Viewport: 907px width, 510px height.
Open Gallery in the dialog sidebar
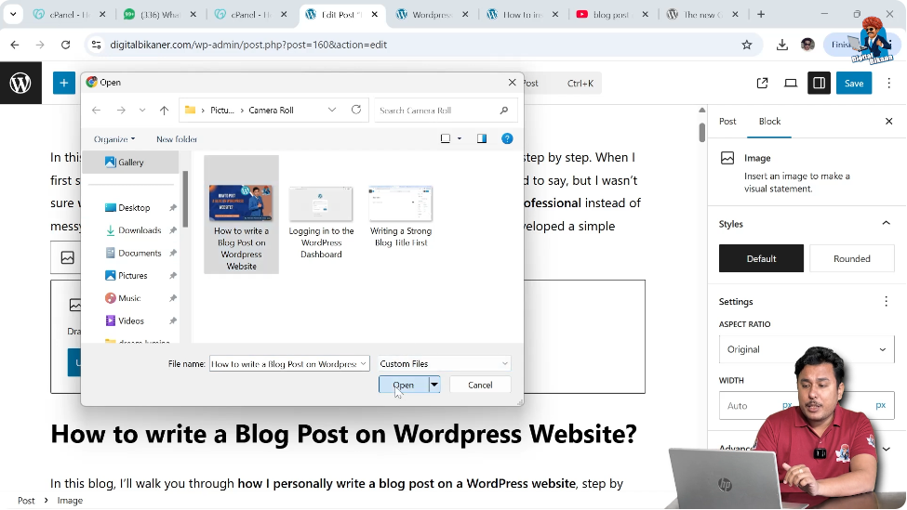click(x=131, y=163)
